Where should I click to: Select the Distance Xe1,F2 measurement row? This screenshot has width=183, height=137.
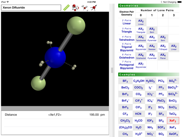(x=55, y=115)
